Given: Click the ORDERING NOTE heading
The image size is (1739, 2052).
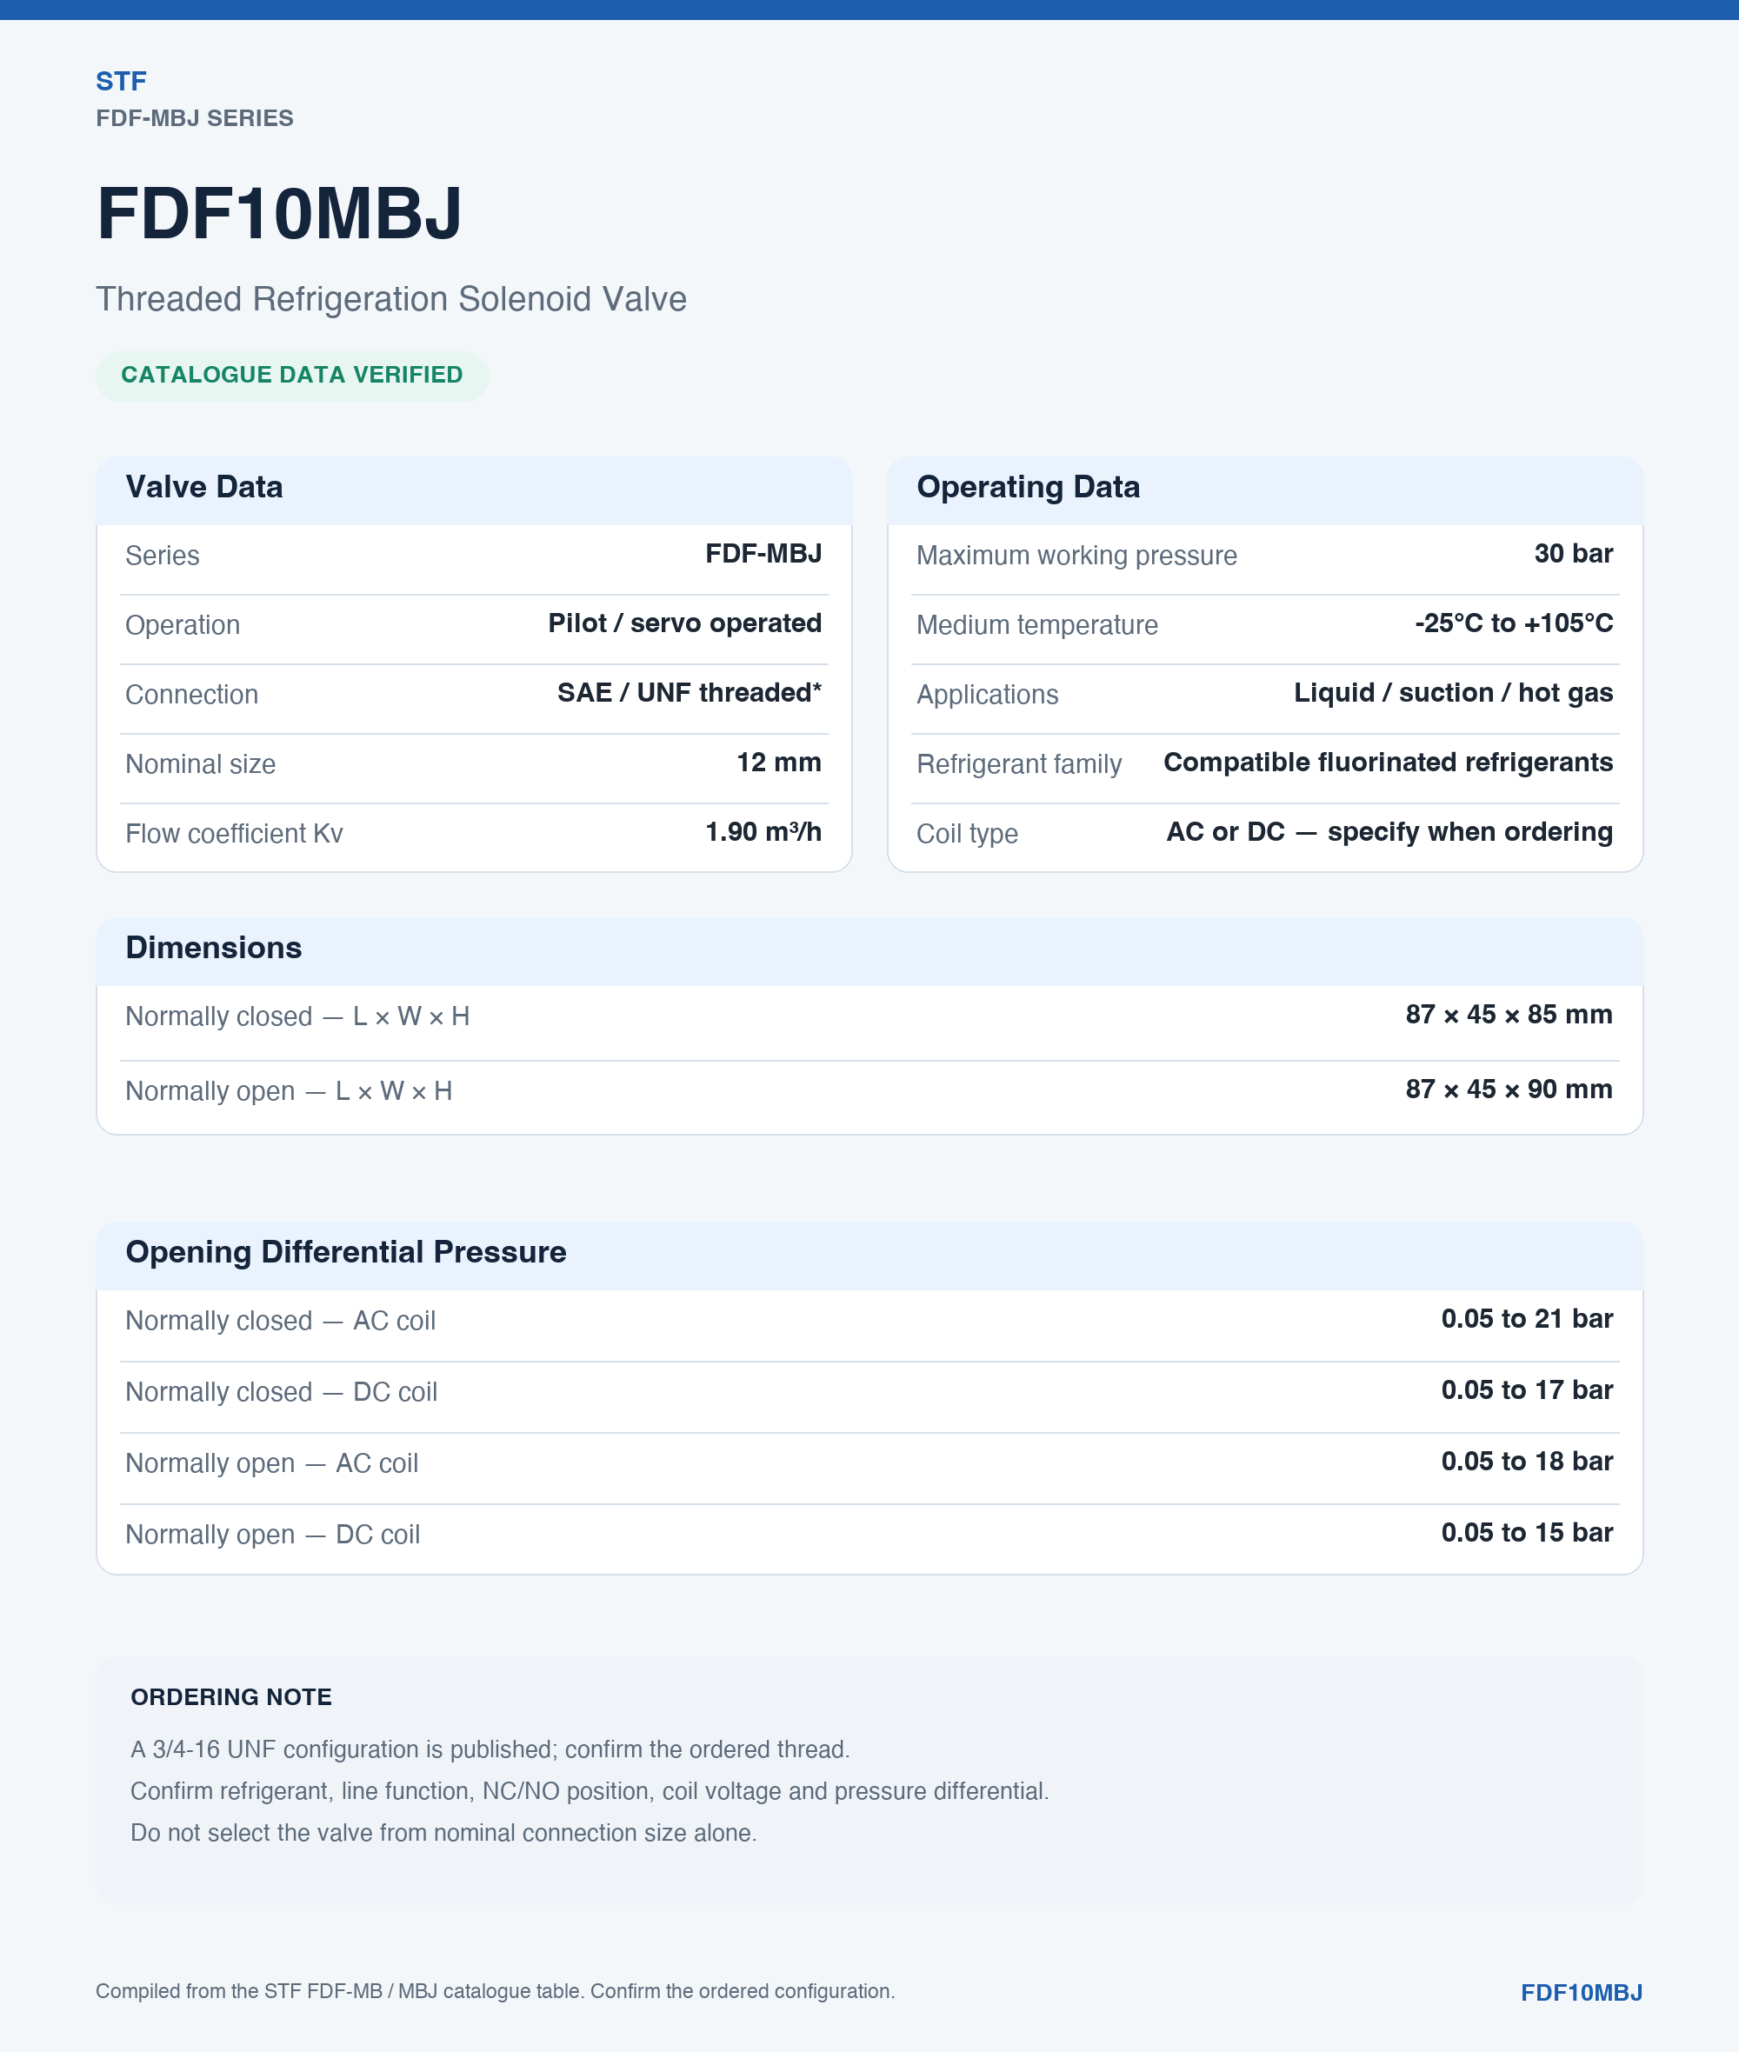Looking at the screenshot, I should click(x=230, y=1697).
